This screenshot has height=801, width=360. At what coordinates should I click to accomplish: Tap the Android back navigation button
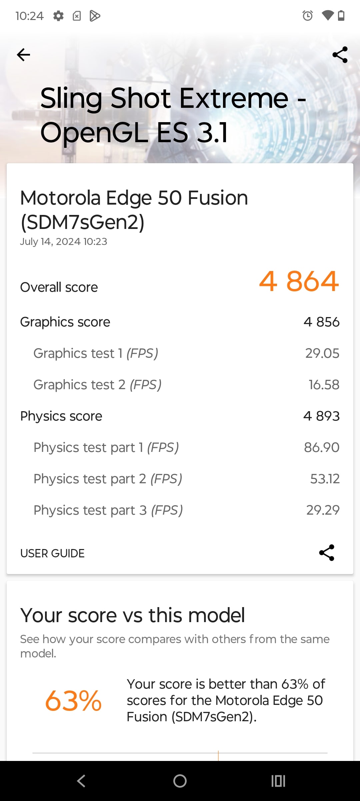click(81, 781)
